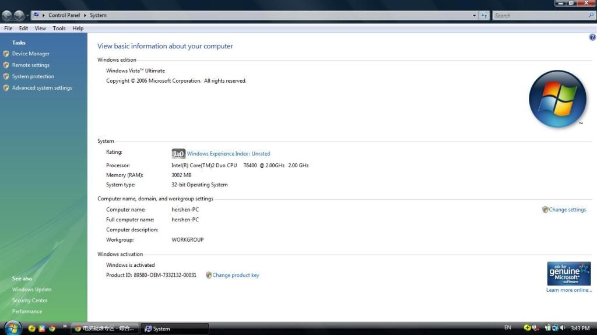The height and width of the screenshot is (335, 597).
Task: Open Device Manager from Tasks pane
Action: pyautogui.click(x=30, y=54)
